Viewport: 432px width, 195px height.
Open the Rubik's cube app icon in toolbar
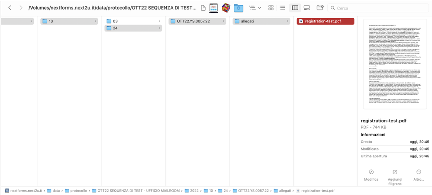click(x=226, y=8)
